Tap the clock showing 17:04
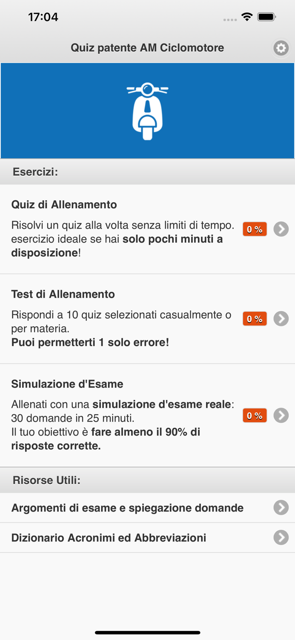The width and height of the screenshot is (295, 640). pos(44,17)
